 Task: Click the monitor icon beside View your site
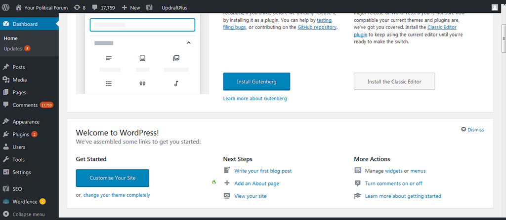click(x=227, y=196)
